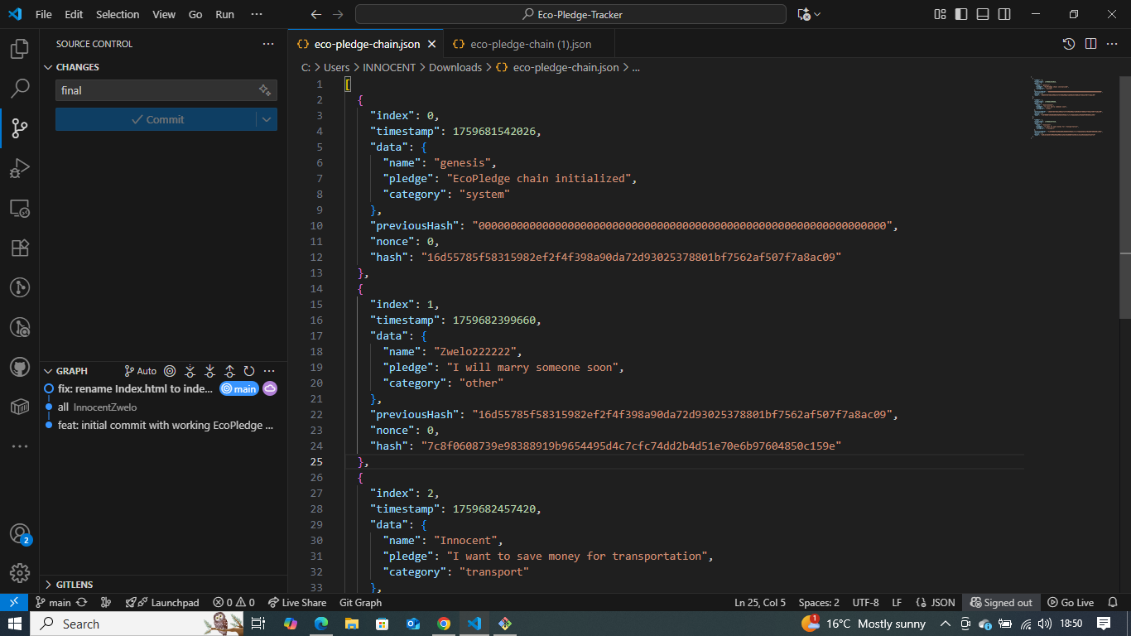This screenshot has height=636, width=1131.
Task: Toggle the bottom Panel layout button
Action: (x=983, y=14)
